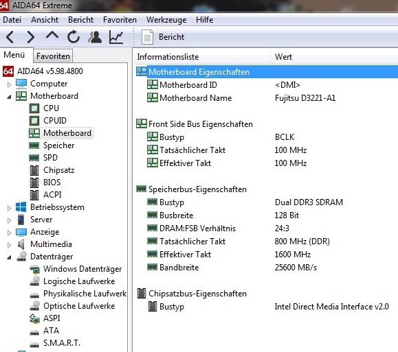Select the Motherboard sub-item in the tree
Screen dimensions: 398x352
pyautogui.click(x=60, y=133)
